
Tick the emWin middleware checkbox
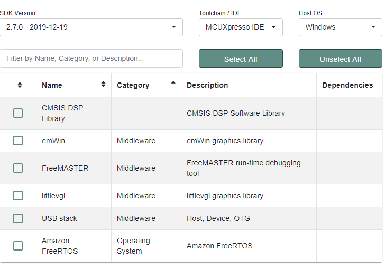point(18,141)
